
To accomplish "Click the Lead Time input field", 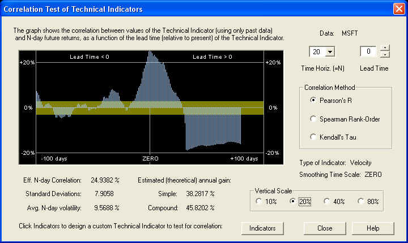I will (x=368, y=51).
